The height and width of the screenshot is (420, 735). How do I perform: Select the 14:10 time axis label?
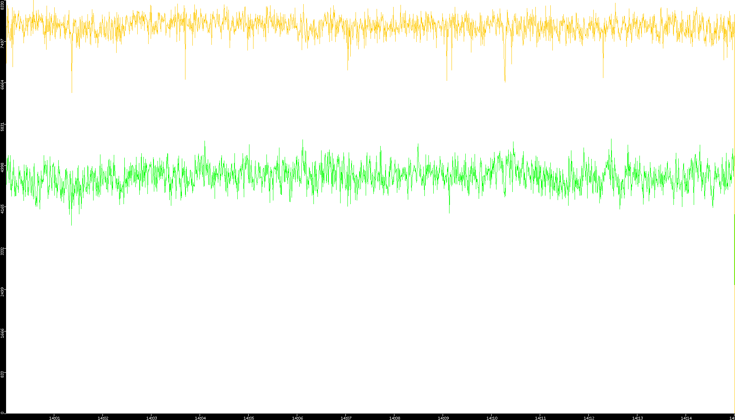[492, 418]
